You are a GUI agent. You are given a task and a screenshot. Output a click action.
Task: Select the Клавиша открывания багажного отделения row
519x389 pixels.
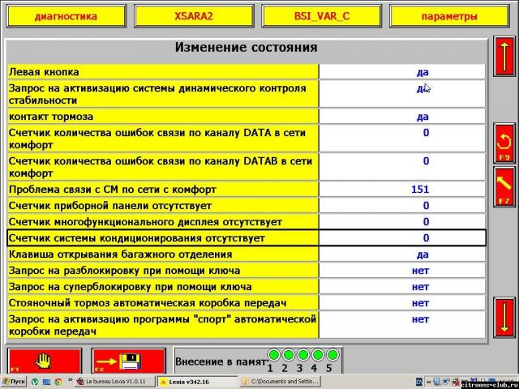coord(162,254)
